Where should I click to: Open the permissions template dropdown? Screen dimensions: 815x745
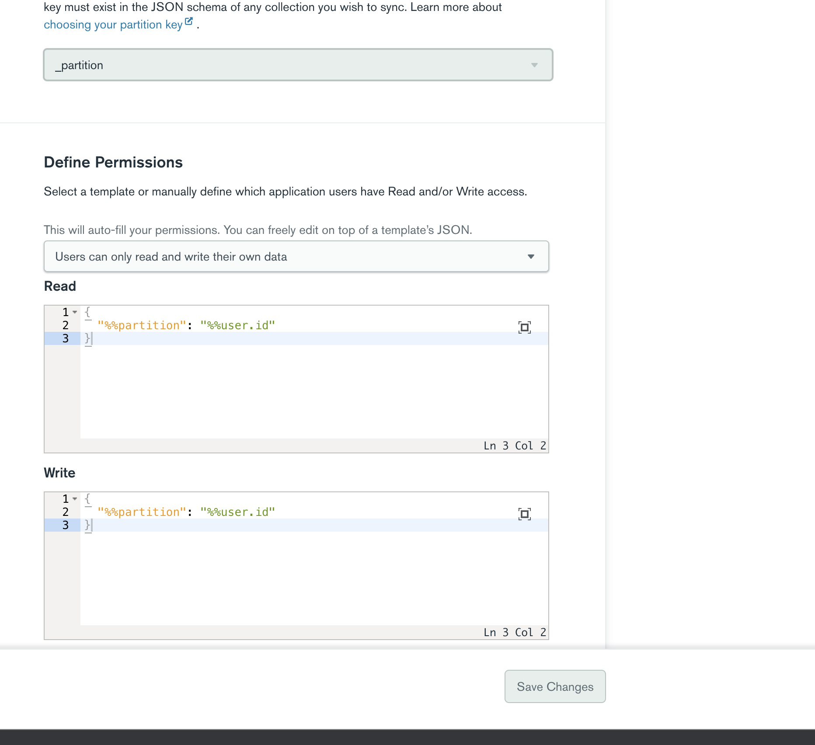tap(296, 257)
